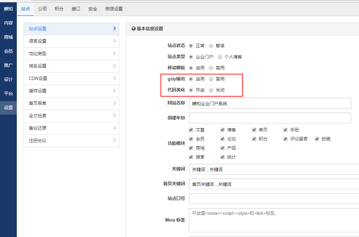Open the 积分 top tab

(x=59, y=9)
